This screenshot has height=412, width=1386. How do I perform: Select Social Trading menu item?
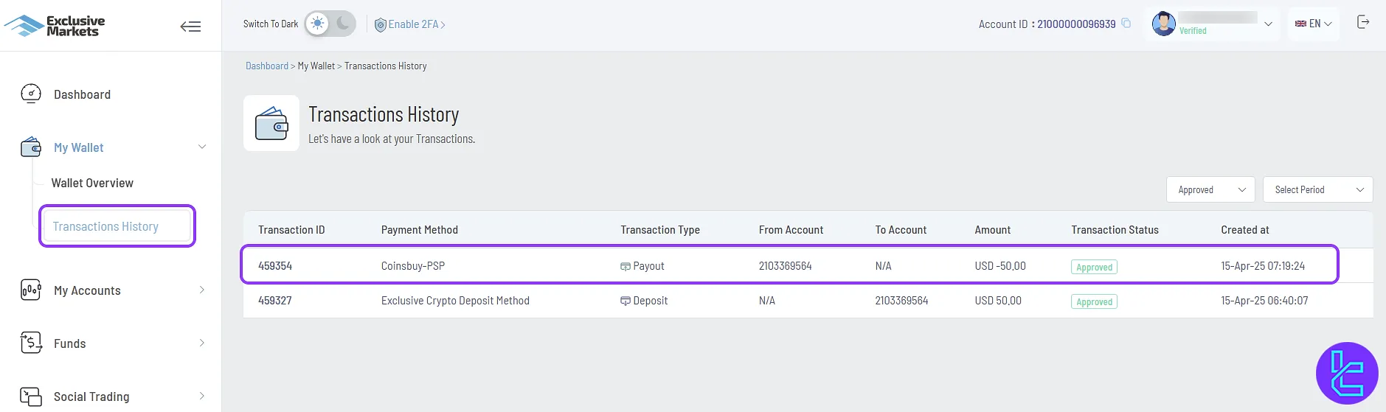pyautogui.click(x=91, y=397)
